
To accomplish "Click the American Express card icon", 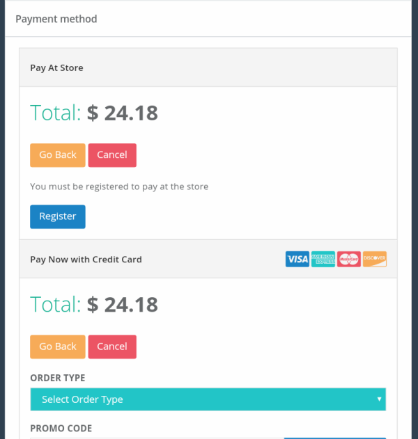I will (323, 259).
